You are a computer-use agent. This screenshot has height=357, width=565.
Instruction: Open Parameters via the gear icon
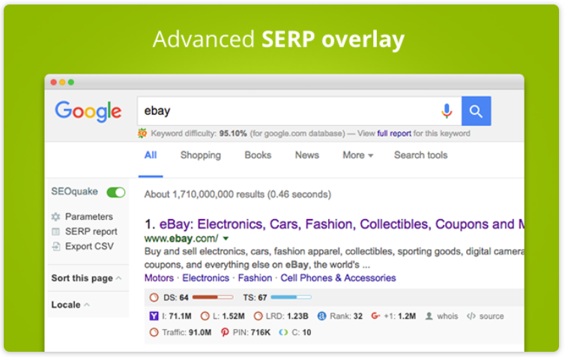pyautogui.click(x=55, y=217)
